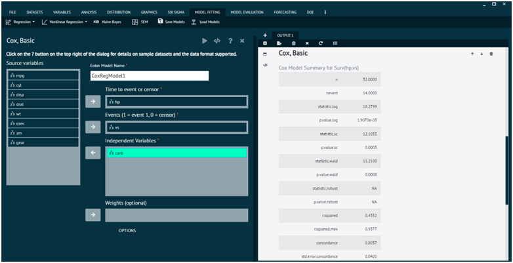Open the SIX SIGMA tab
513x263 pixels.
point(176,12)
